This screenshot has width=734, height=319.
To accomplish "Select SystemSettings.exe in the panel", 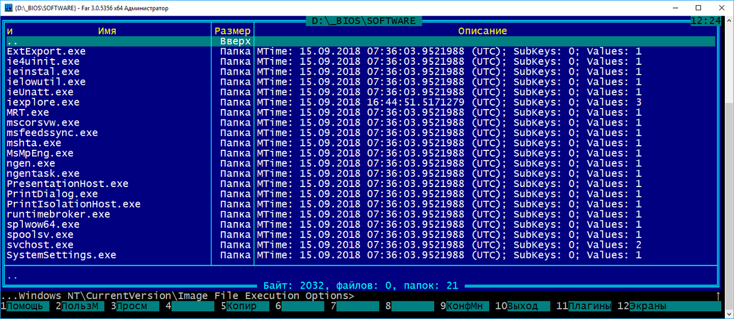I will click(361, 255).
